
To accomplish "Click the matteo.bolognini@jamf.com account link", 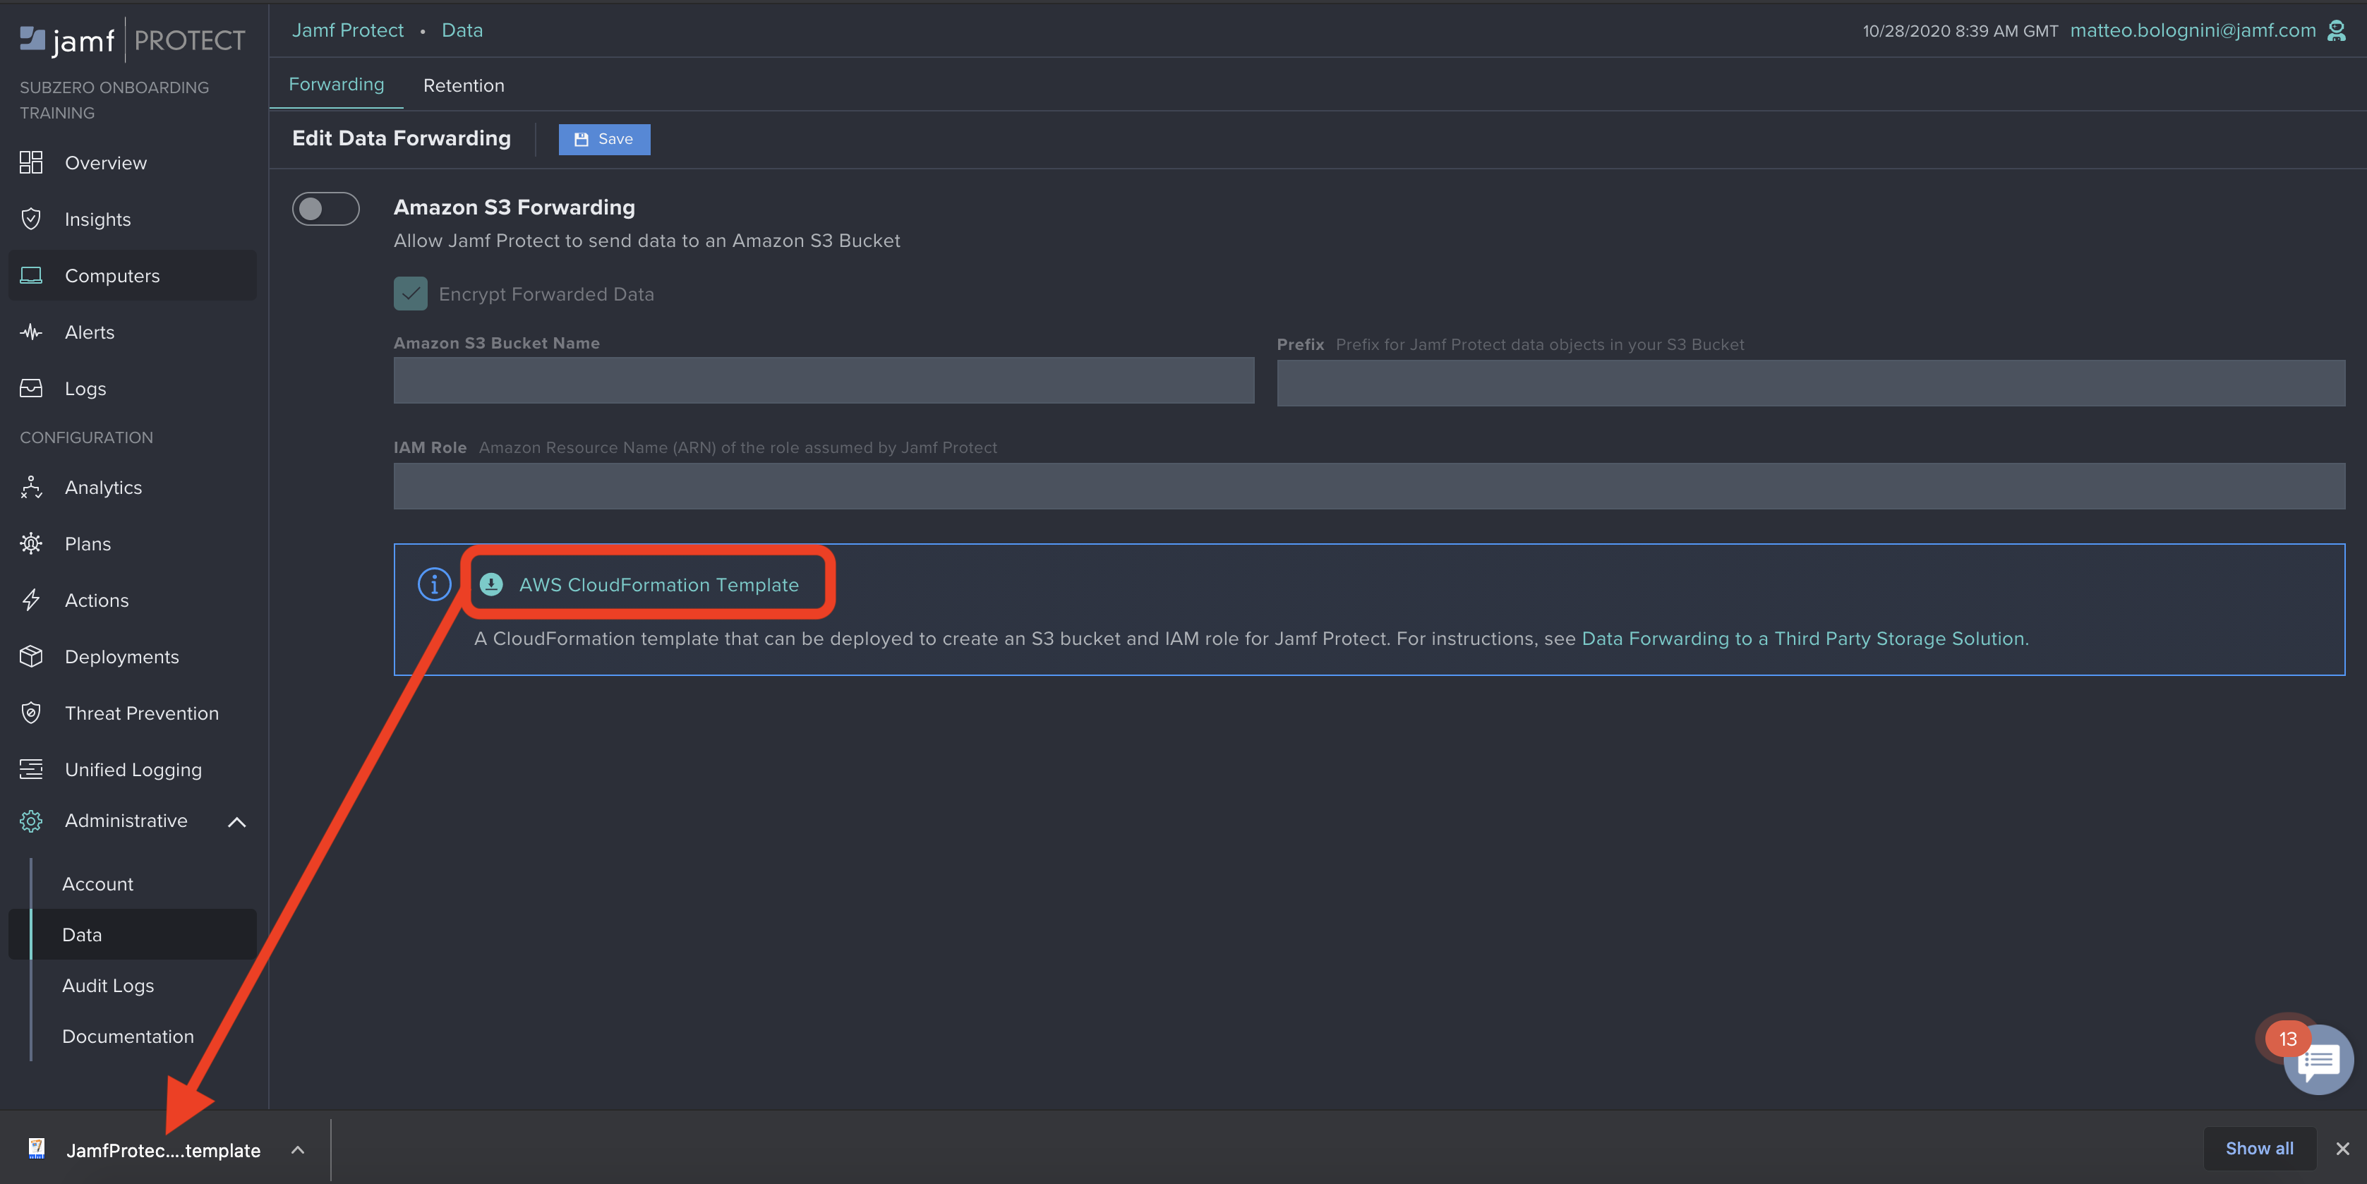I will 2193,30.
